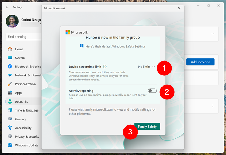Maximize the Settings window
226x155 pixels.
pyautogui.click(x=209, y=5)
